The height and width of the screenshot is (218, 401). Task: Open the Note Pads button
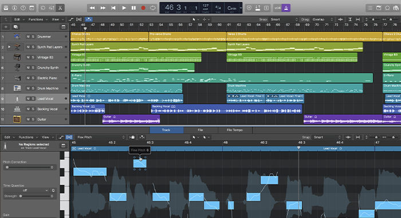[x=379, y=8]
